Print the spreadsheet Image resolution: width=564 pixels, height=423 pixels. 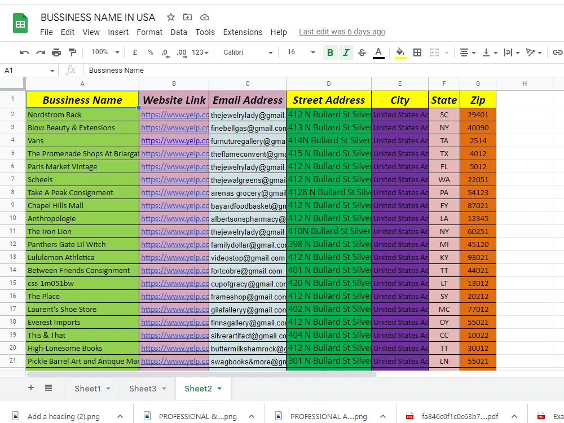[56, 52]
